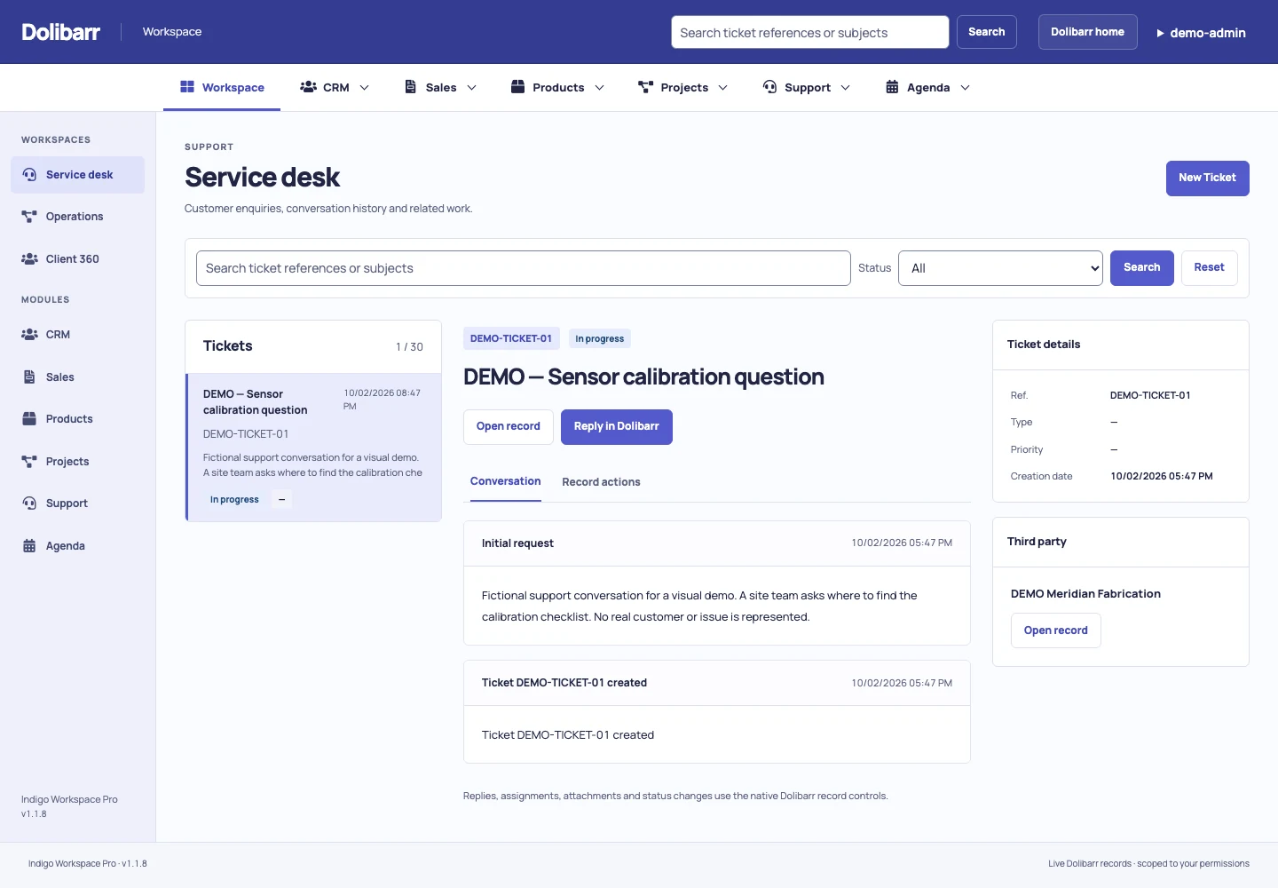Expand the Agenda menu chevron in top navigation
The height and width of the screenshot is (888, 1278).
click(965, 88)
